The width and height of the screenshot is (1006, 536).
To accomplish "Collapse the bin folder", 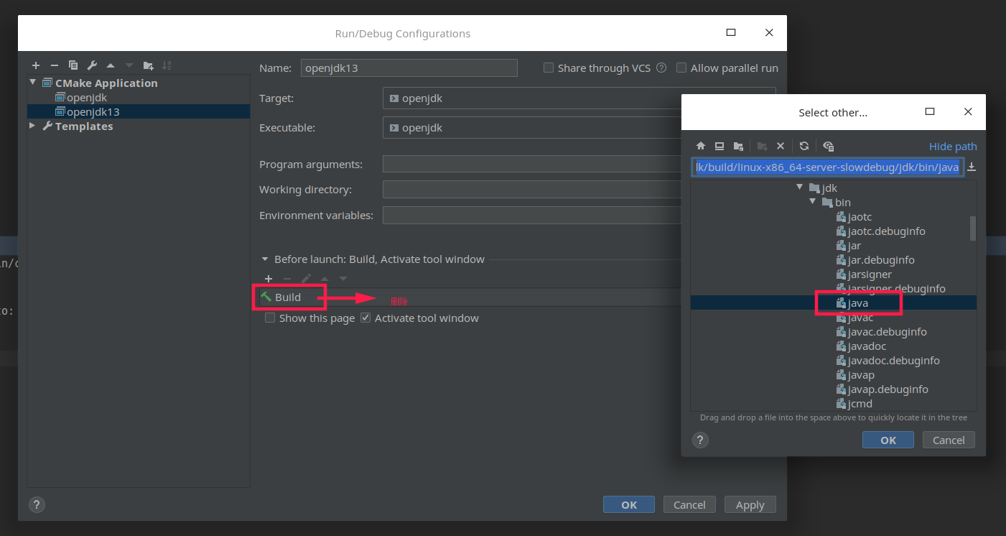I will tap(812, 202).
